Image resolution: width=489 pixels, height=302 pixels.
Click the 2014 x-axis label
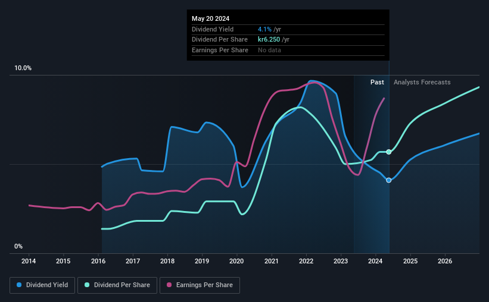click(29, 261)
